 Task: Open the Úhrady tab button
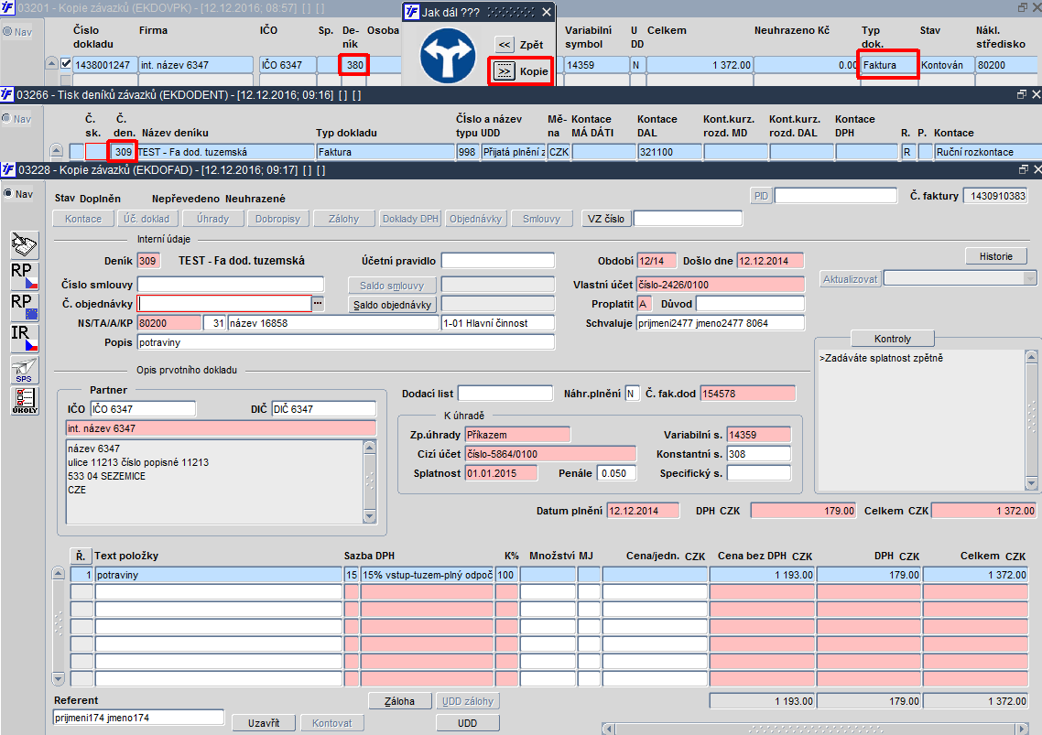pos(212,219)
